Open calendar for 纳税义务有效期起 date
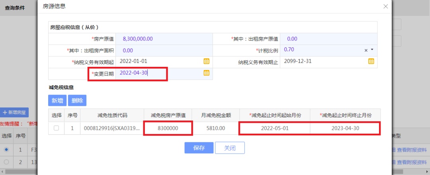The image size is (430, 175). [x=207, y=61]
